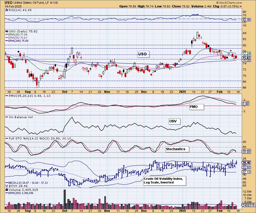This screenshot has width=256, height=213.
Task: Click the tall October volume spike bar
Action: pyautogui.click(x=65, y=199)
